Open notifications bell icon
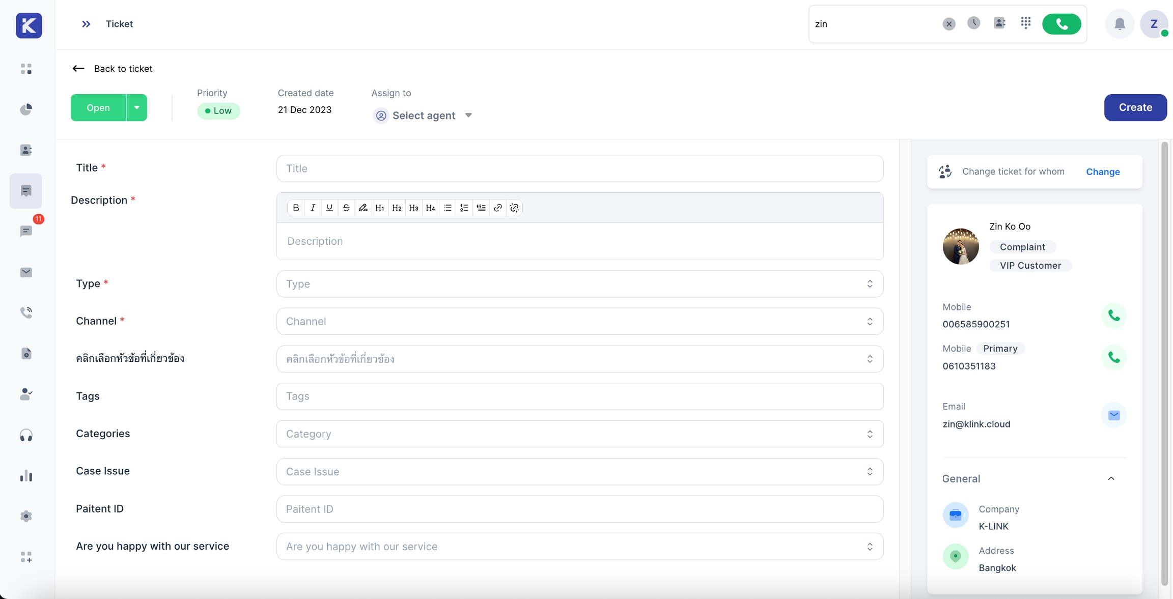This screenshot has width=1173, height=599. coord(1120,24)
